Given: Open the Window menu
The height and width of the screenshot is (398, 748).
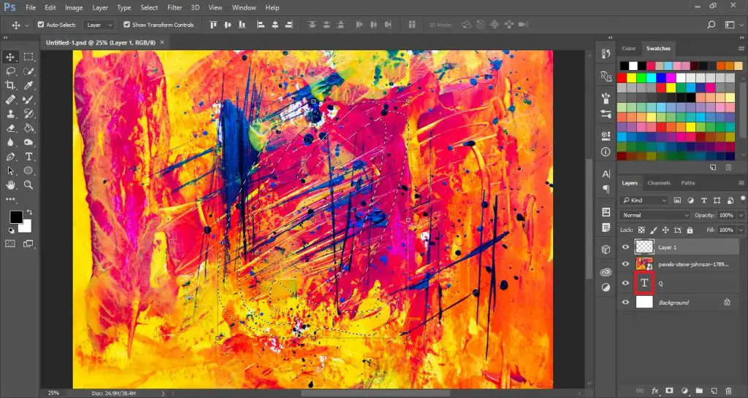Looking at the screenshot, I should click(x=243, y=7).
